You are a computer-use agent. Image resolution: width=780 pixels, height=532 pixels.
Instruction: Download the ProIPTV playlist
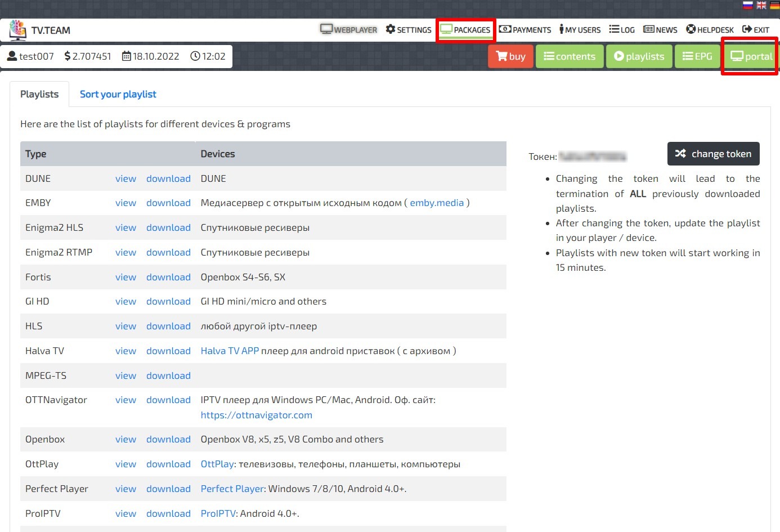click(x=168, y=513)
